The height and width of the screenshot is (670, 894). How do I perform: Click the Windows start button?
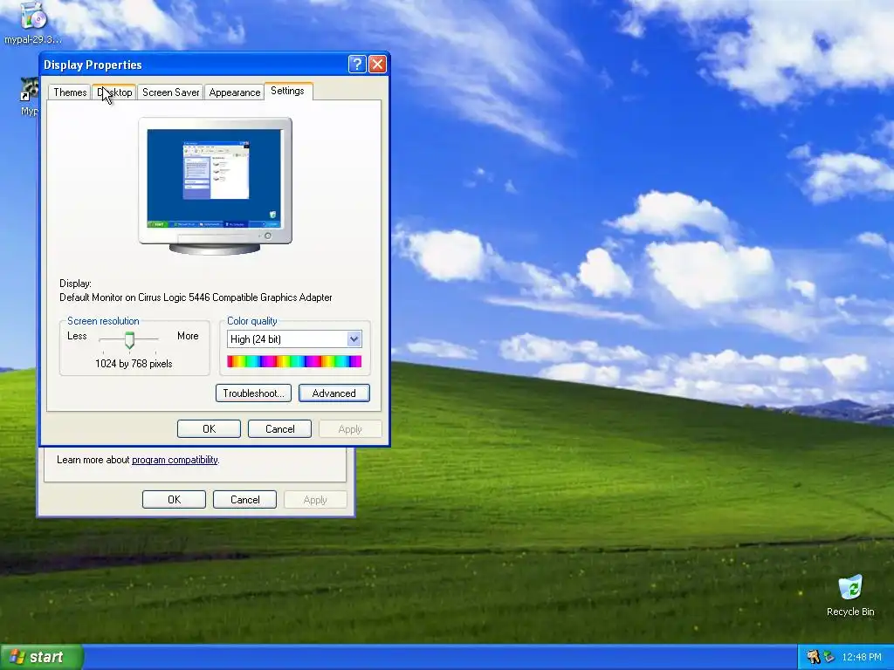pos(41,657)
